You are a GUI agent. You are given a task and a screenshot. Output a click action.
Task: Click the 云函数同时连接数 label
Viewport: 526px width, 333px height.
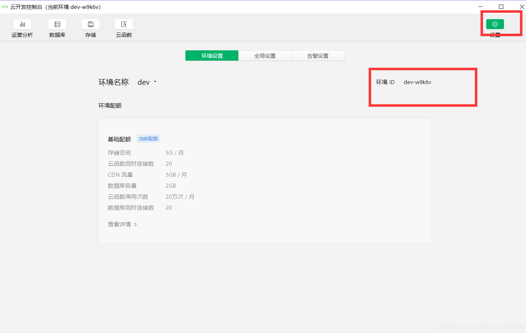click(131, 164)
